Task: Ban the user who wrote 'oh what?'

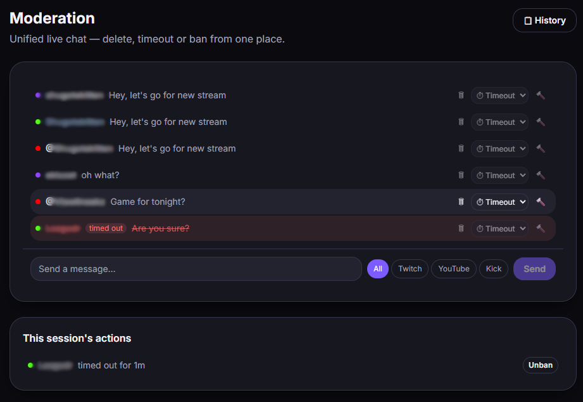Action: [541, 175]
